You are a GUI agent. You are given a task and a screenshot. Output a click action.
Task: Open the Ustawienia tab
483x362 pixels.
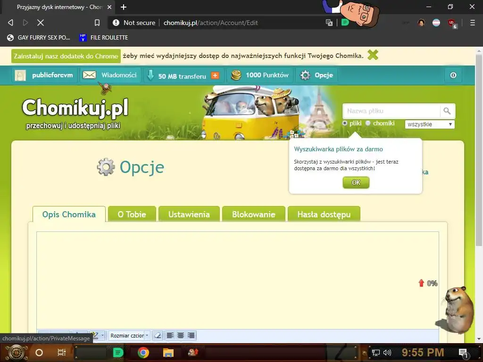[189, 214]
